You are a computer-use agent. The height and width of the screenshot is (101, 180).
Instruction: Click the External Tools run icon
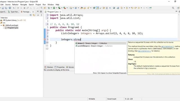pyautogui.click(x=65, y=8)
